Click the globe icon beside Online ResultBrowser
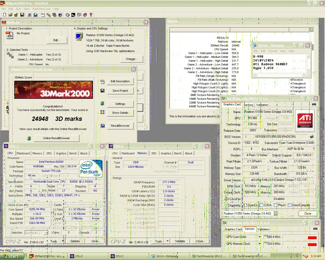325x260 pixels. pyautogui.click(x=29, y=138)
